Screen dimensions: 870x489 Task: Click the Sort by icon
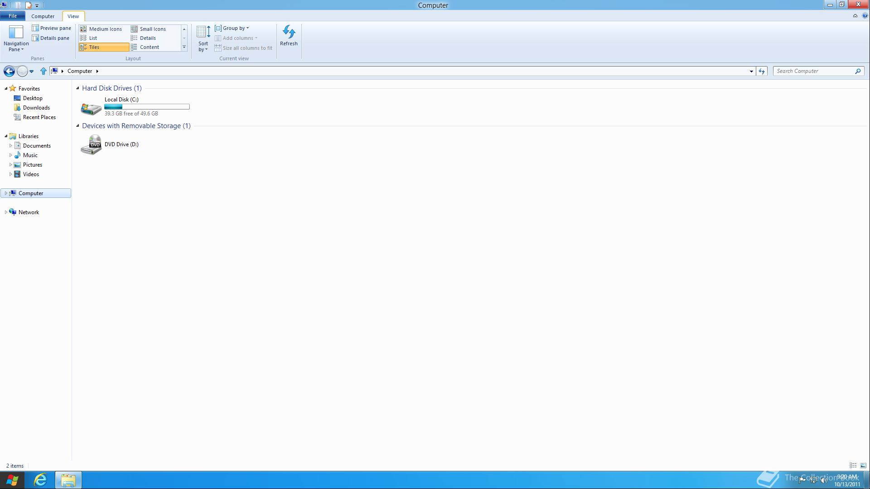click(x=203, y=33)
